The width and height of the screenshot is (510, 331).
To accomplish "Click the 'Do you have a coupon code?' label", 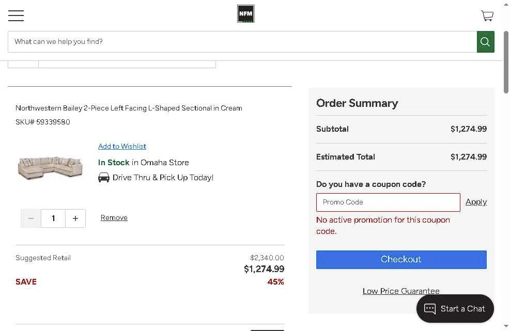I will tap(371, 184).
